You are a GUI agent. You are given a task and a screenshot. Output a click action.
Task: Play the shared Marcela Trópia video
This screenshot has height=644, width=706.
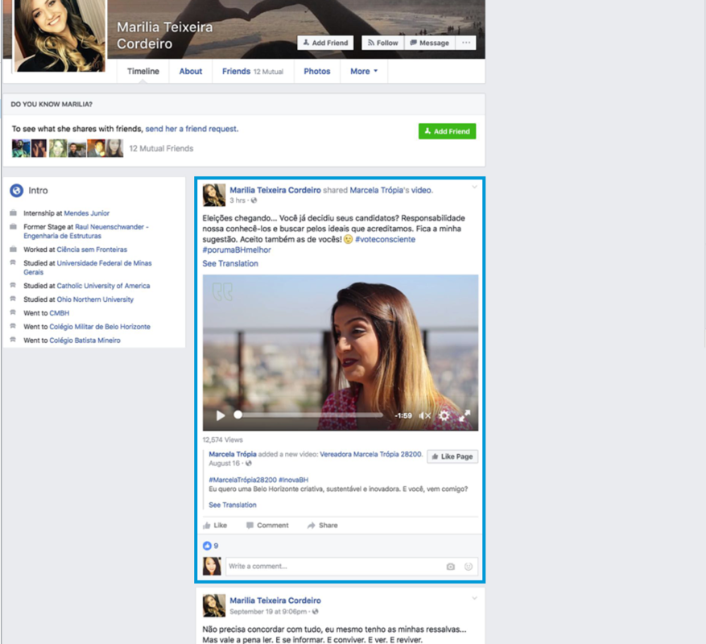tap(221, 415)
